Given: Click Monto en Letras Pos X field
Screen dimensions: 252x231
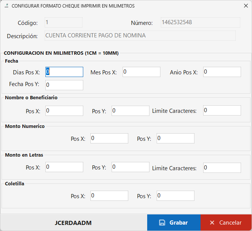Looking at the screenshot, I should 64,167.
